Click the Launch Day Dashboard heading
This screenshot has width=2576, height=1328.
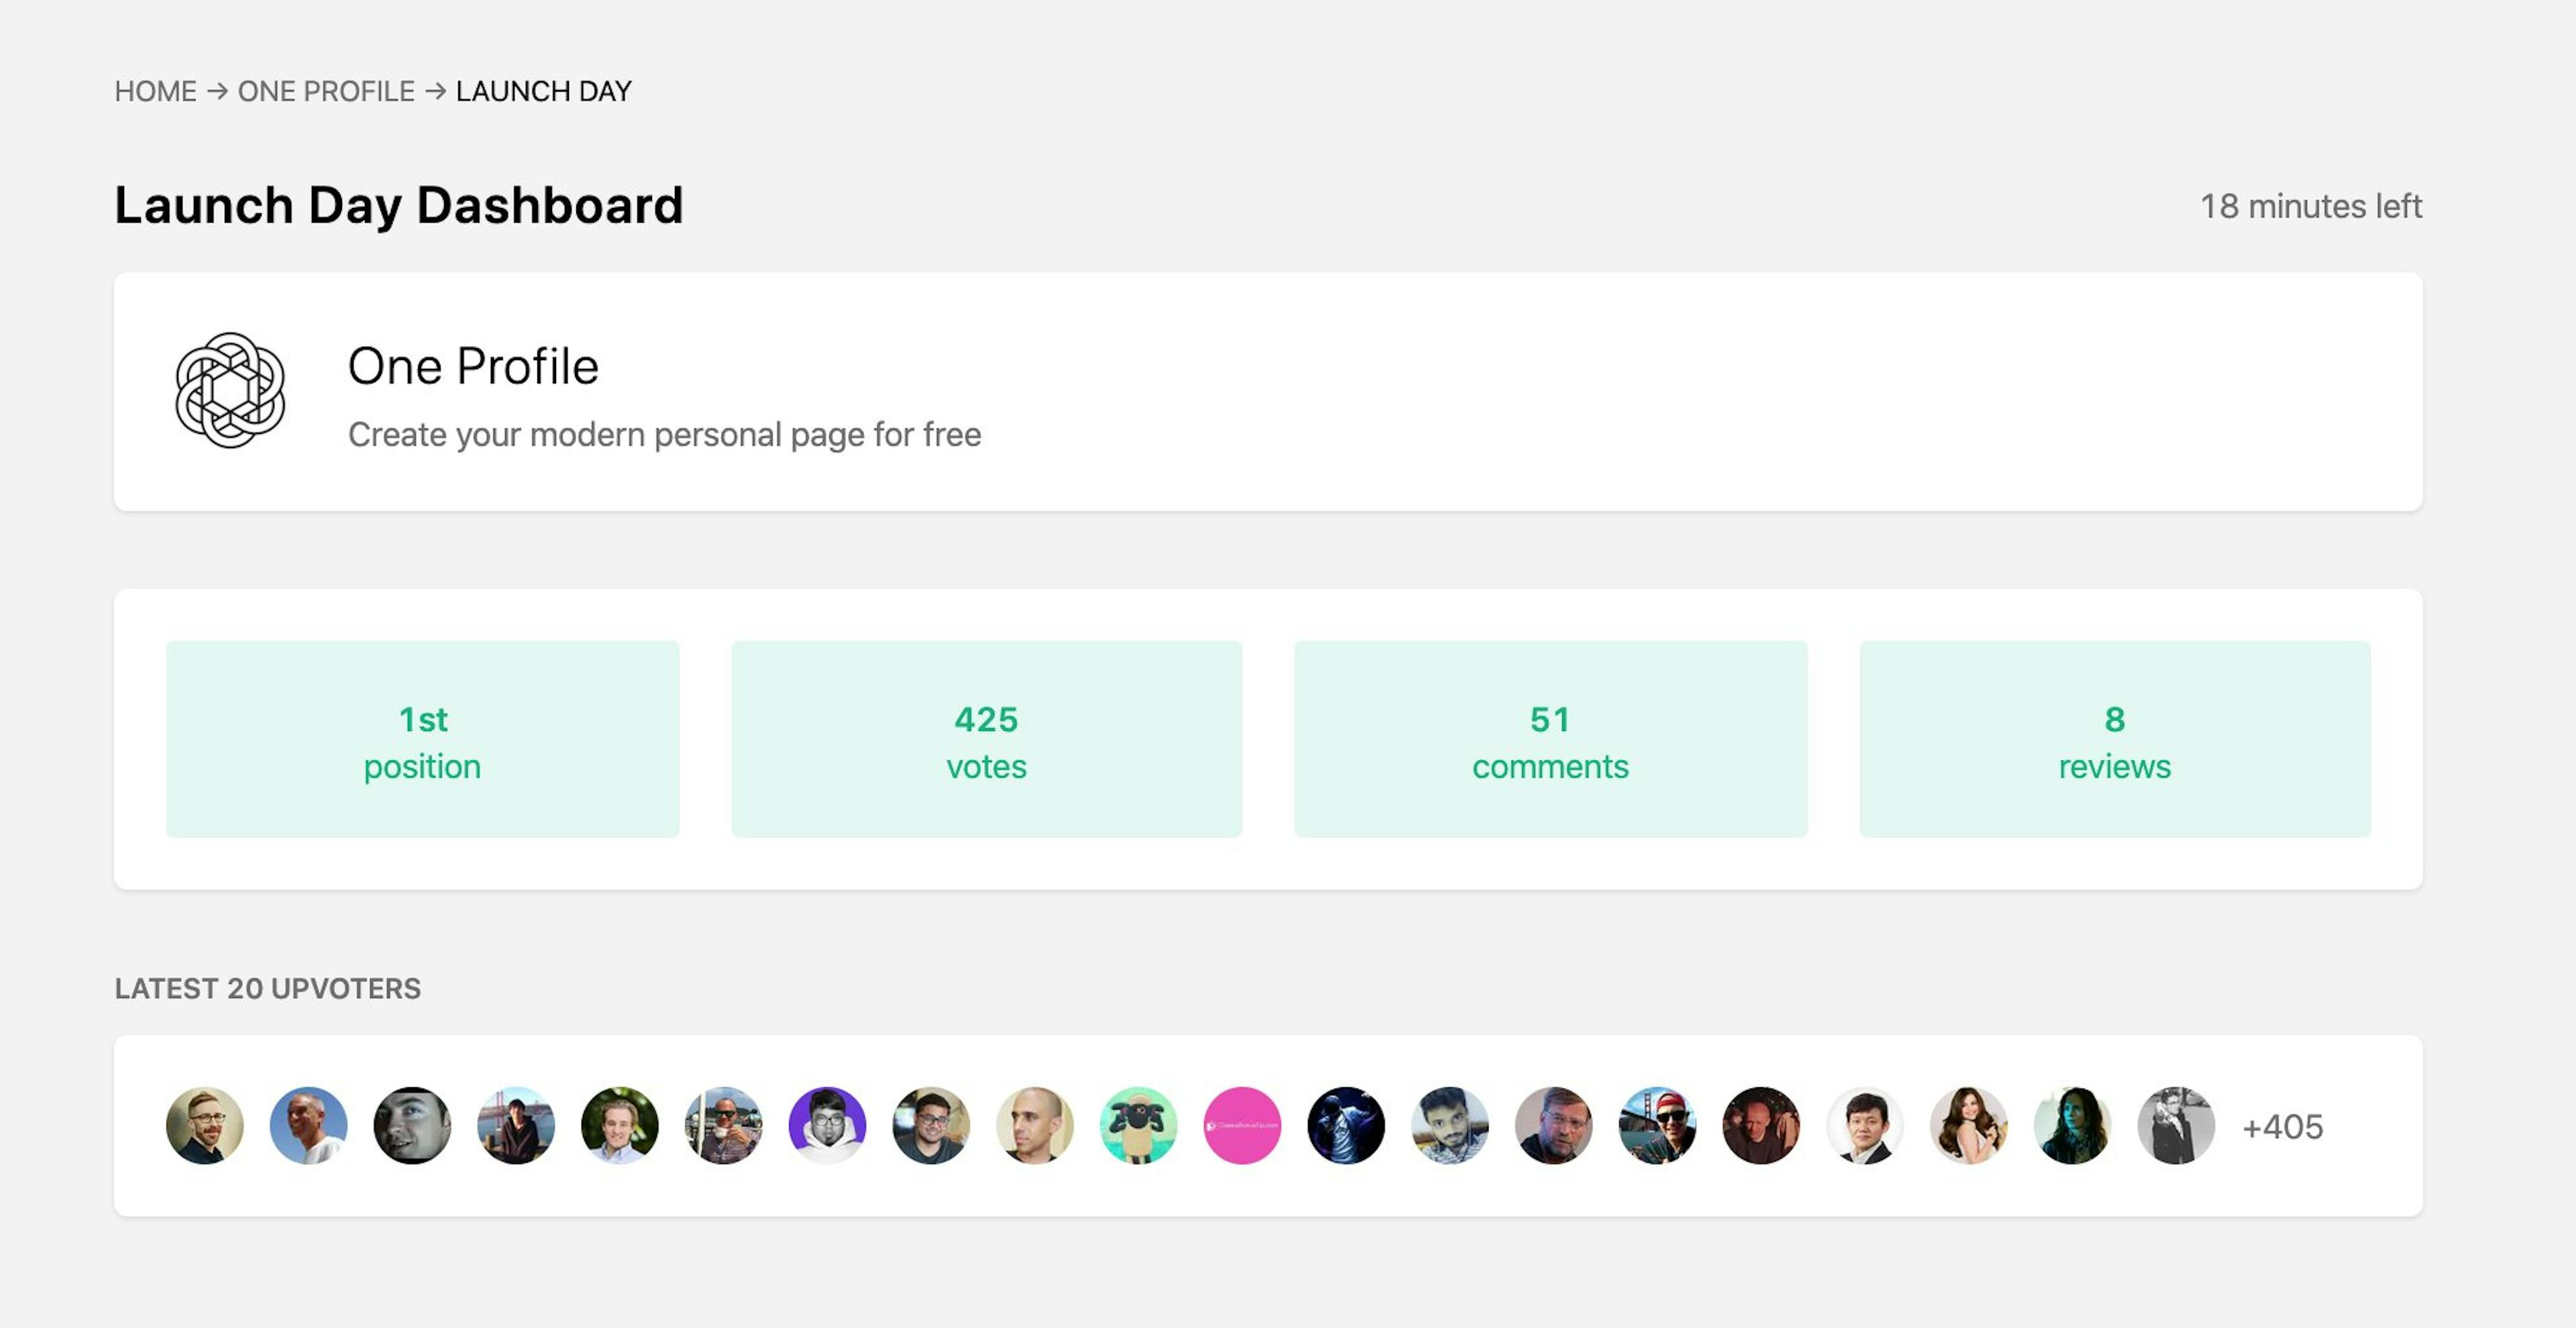click(x=399, y=205)
